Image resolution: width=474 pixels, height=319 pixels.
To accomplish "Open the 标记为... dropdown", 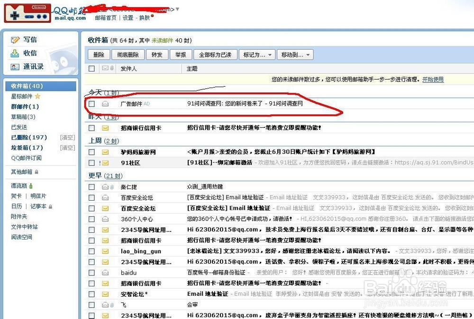I will coord(257,55).
